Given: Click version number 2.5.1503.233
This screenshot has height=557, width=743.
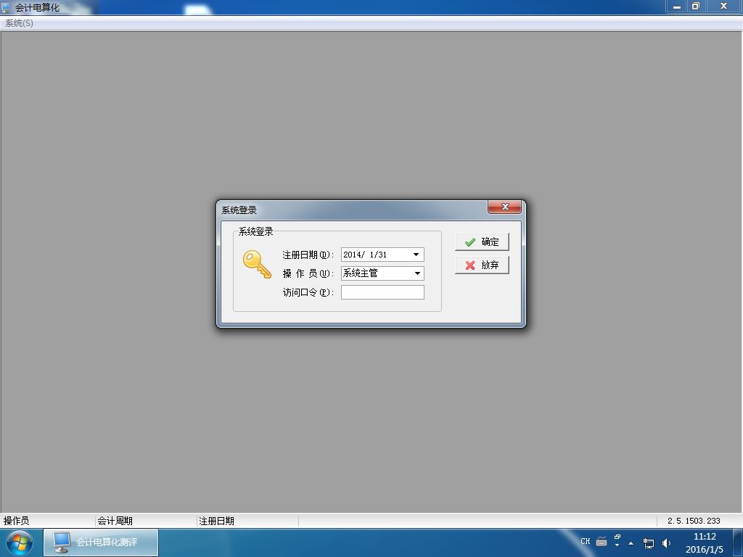Looking at the screenshot, I should tap(694, 521).
